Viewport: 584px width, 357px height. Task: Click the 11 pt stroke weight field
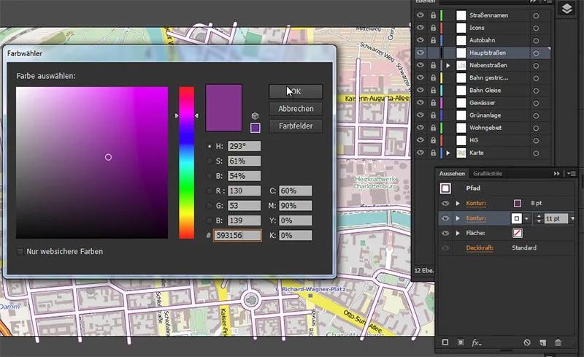click(556, 218)
